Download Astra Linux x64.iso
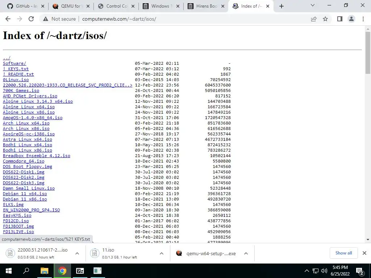This screenshot has width=371, height=278. click(28, 139)
